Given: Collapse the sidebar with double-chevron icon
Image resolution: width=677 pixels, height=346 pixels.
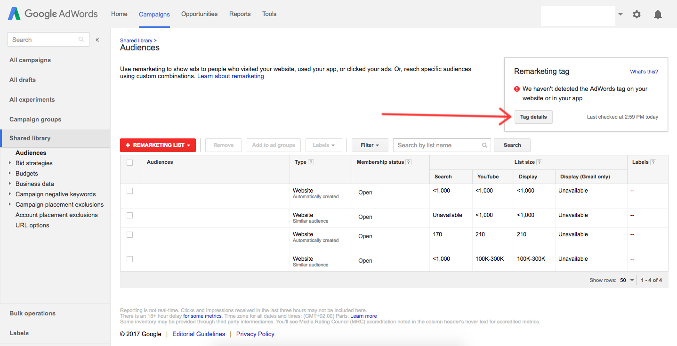Looking at the screenshot, I should (x=97, y=40).
